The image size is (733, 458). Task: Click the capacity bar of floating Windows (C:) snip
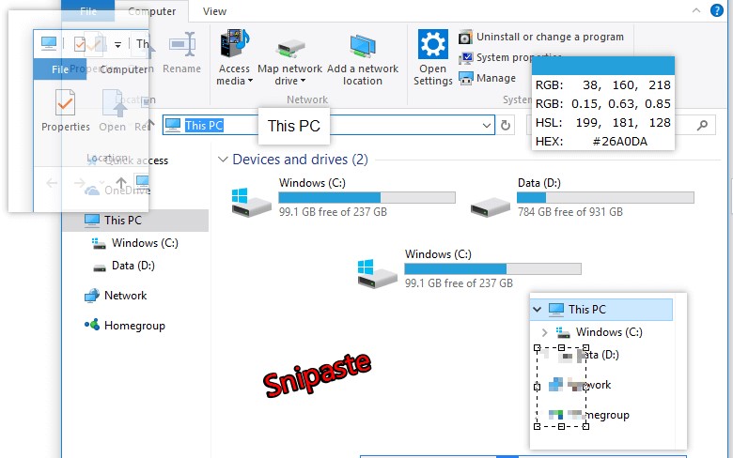pyautogui.click(x=492, y=269)
